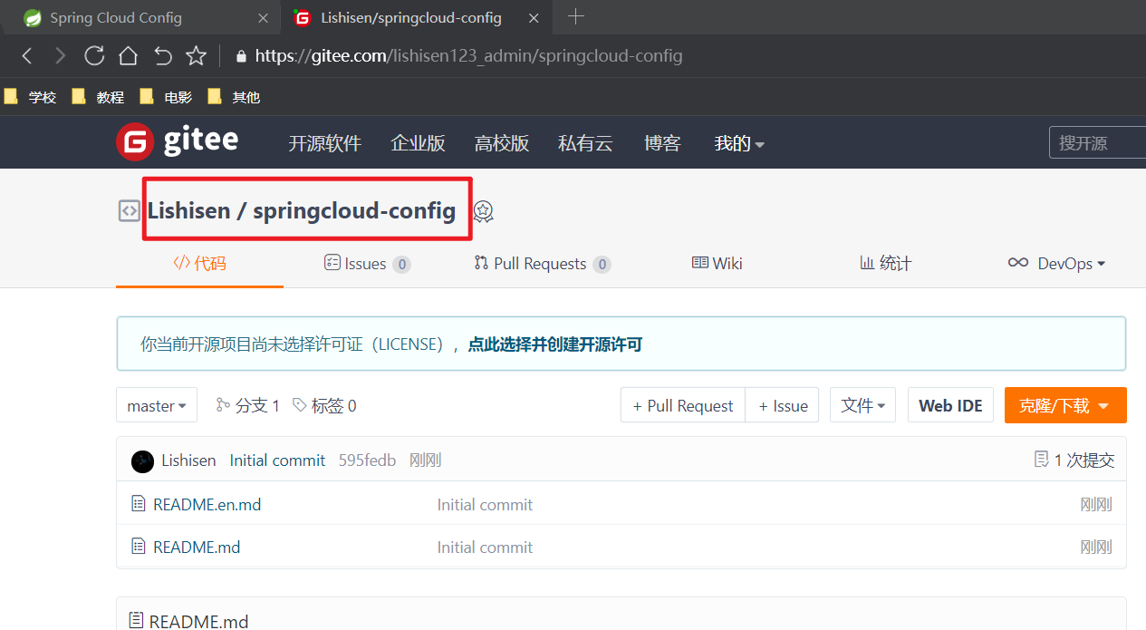Open the 教程 bookmark folder

[98, 97]
